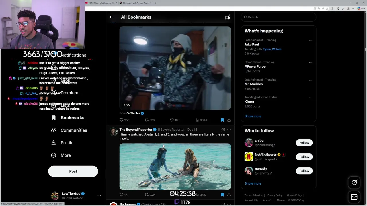Repost the video post with 639 reposts
The width and height of the screenshot is (367, 206).
coord(149,120)
